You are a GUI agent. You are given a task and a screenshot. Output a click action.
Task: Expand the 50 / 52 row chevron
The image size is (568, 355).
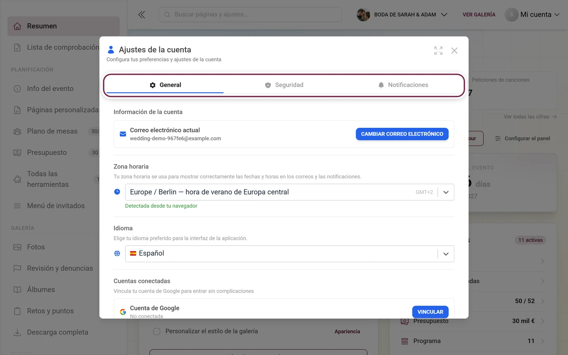(543, 301)
